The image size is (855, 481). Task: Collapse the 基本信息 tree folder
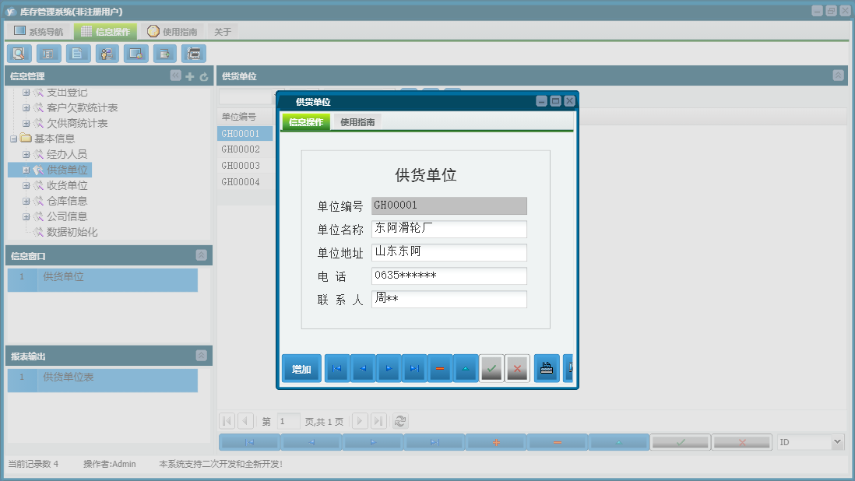[13, 139]
